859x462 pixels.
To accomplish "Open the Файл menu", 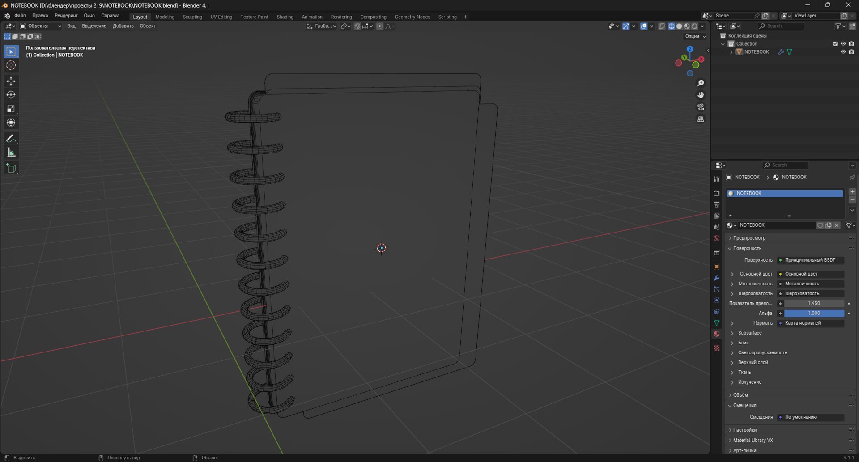I will [x=20, y=16].
